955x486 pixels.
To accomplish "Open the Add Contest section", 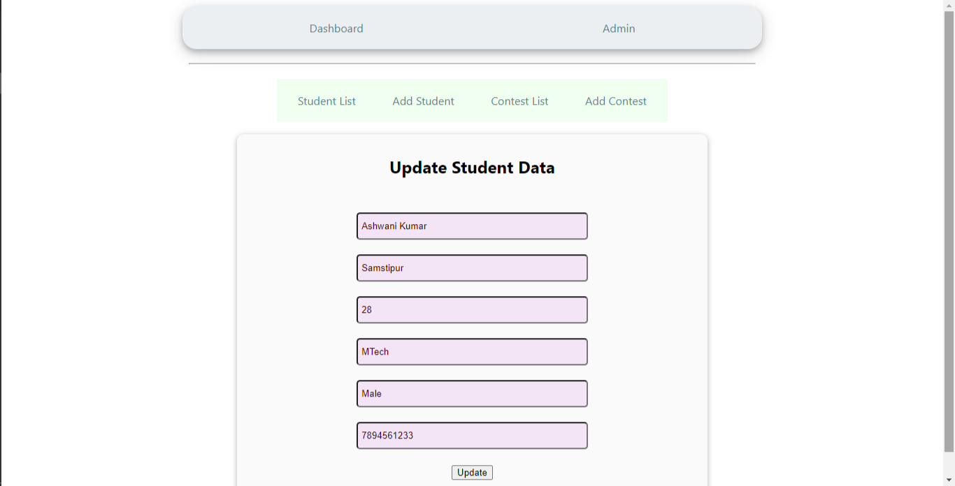I will [x=615, y=101].
